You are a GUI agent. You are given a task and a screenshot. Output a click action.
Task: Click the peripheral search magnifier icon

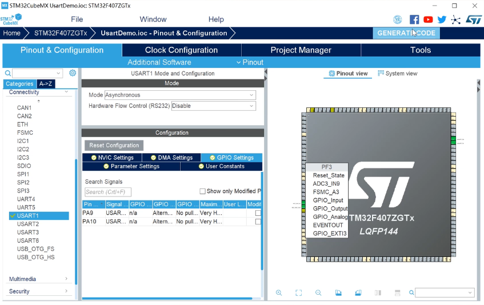coord(8,73)
